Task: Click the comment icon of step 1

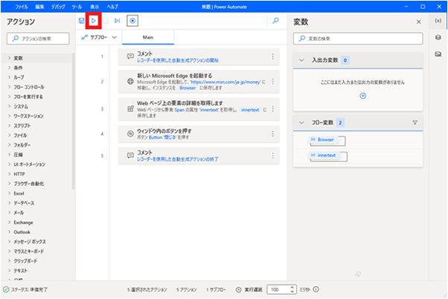Action: click(x=130, y=57)
